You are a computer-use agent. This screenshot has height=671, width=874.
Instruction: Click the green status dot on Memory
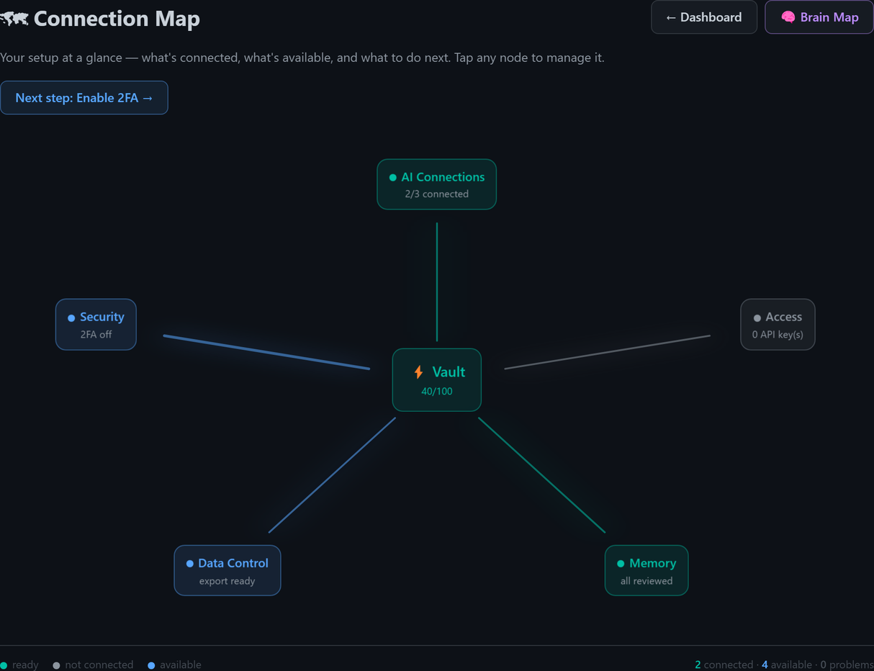tap(621, 564)
